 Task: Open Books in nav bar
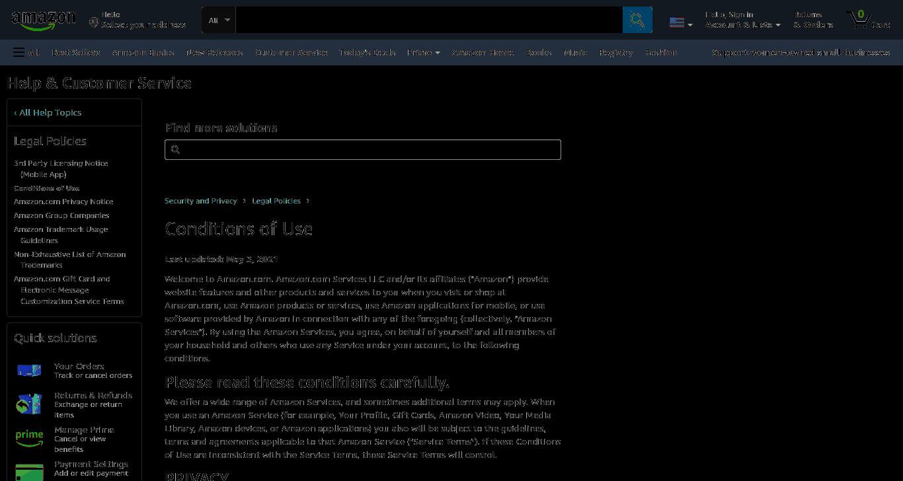pyautogui.click(x=539, y=52)
